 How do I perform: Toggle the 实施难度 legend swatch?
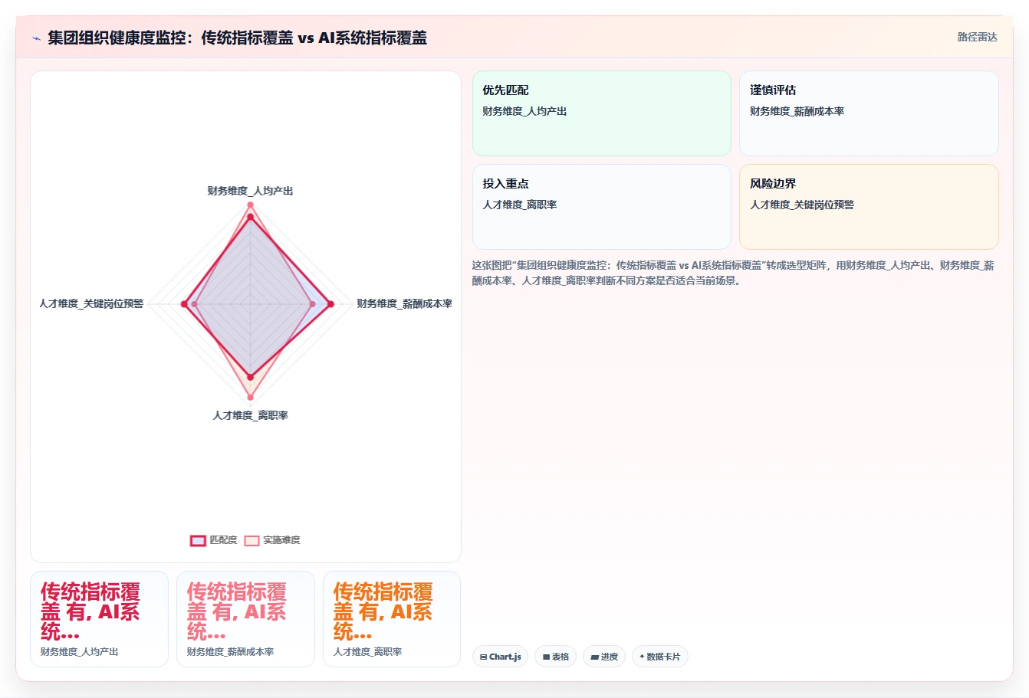(x=251, y=540)
